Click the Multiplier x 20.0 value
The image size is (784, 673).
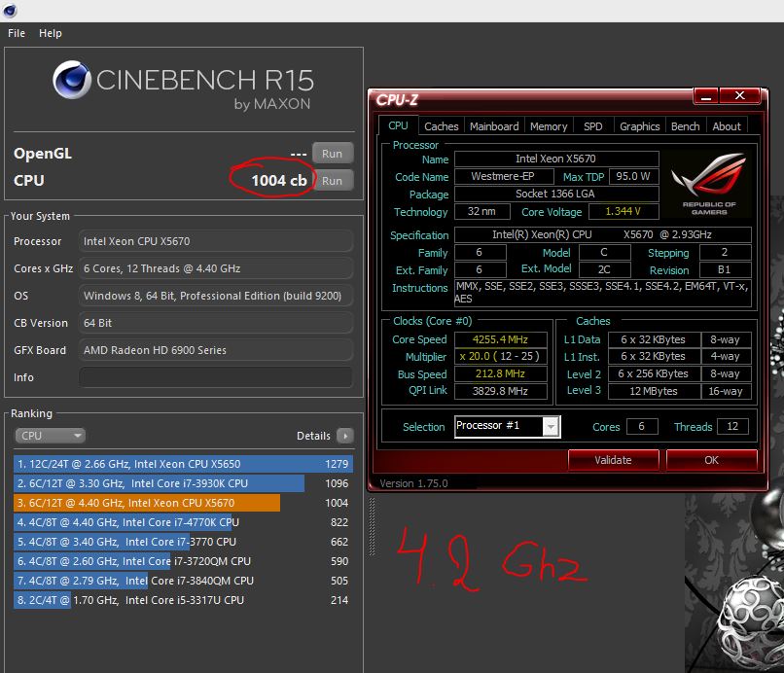[x=501, y=357]
